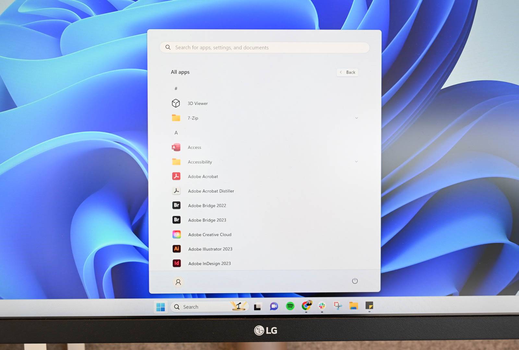Open Spotify from the taskbar
Image resolution: width=519 pixels, height=350 pixels.
tap(290, 306)
